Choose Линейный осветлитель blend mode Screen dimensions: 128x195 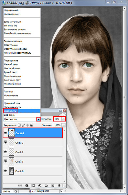point(17,53)
